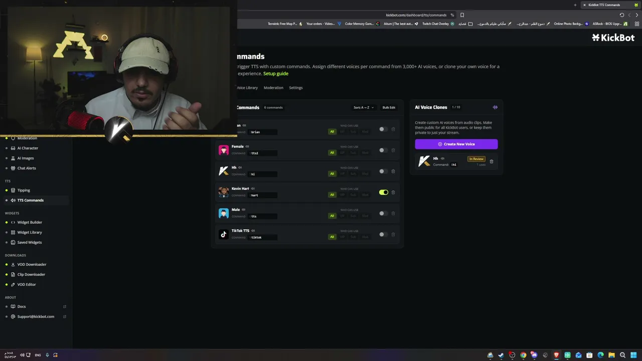Image resolution: width=642 pixels, height=361 pixels.
Task: Preview the TikTok TTS voice sound
Action: [x=253, y=231]
